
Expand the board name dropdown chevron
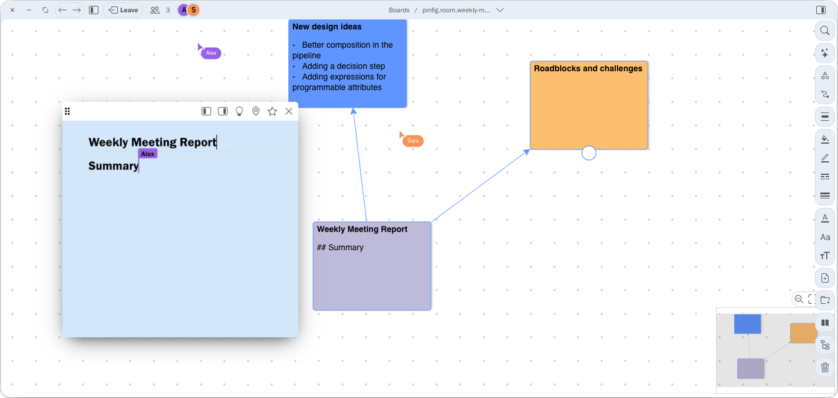tap(500, 10)
